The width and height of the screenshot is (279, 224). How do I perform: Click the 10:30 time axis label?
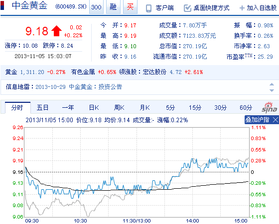[80, 221]
